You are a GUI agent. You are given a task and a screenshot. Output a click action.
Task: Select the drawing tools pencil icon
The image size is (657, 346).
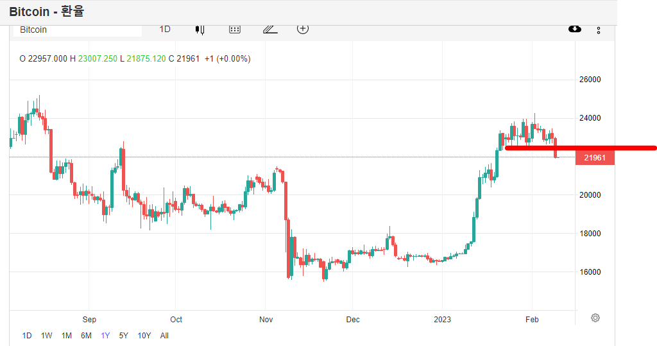[x=270, y=30]
